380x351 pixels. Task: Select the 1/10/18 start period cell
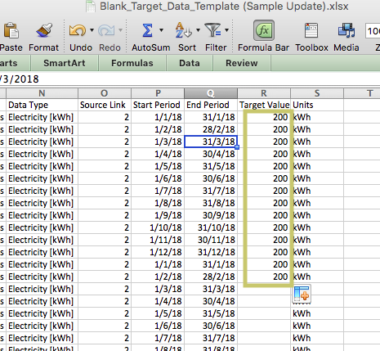coord(158,227)
